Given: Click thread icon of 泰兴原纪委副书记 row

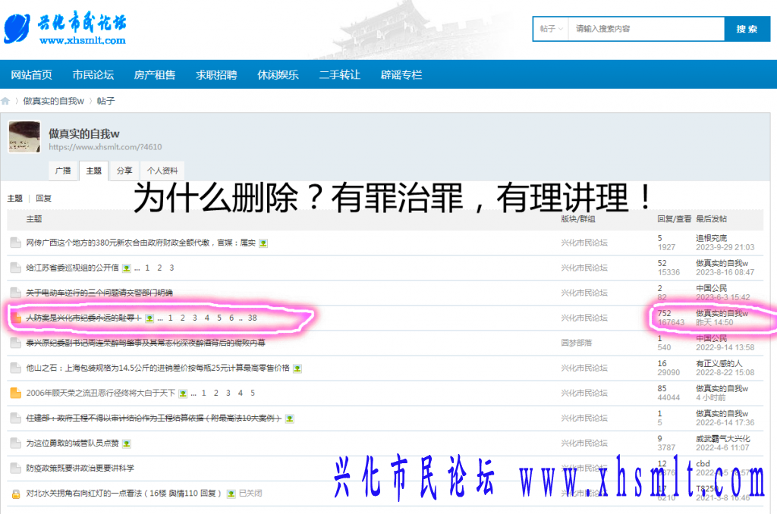Looking at the screenshot, I should coord(16,343).
